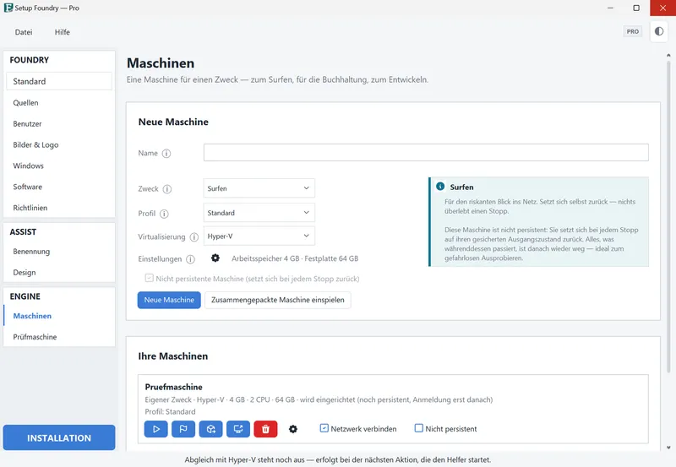The width and height of the screenshot is (676, 467).
Task: Uncheck Netzwerk verbinden checkbox
Action: click(x=324, y=428)
